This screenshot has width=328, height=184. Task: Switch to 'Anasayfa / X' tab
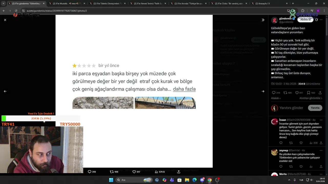click(x=269, y=4)
